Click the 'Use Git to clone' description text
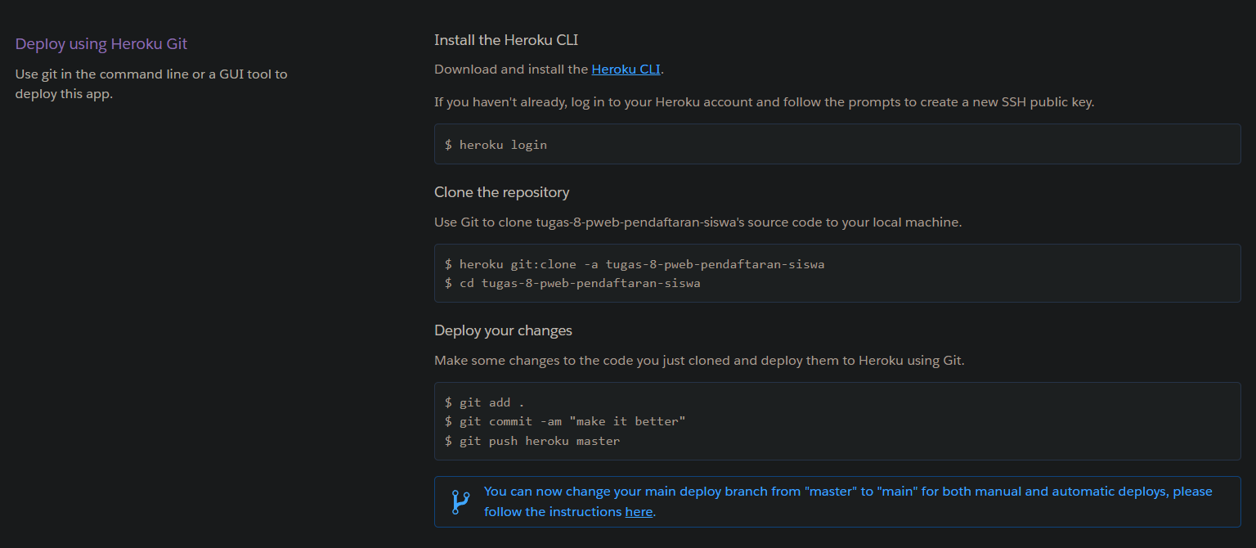This screenshot has width=1256, height=548. point(698,222)
